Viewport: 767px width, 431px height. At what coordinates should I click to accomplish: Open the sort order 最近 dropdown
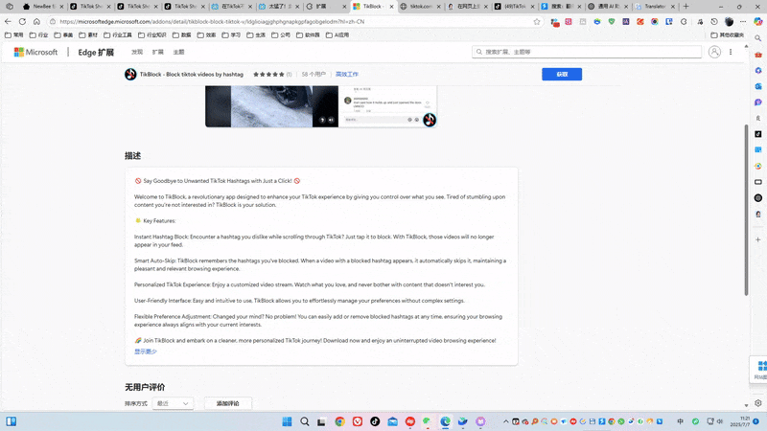173,403
